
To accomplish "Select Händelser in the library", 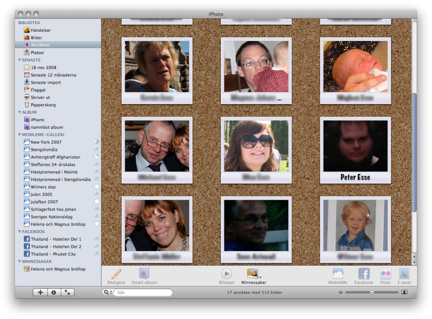I will pyautogui.click(x=40, y=30).
